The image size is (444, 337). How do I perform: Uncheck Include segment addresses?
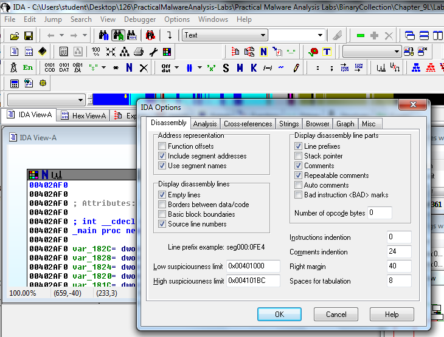point(162,156)
